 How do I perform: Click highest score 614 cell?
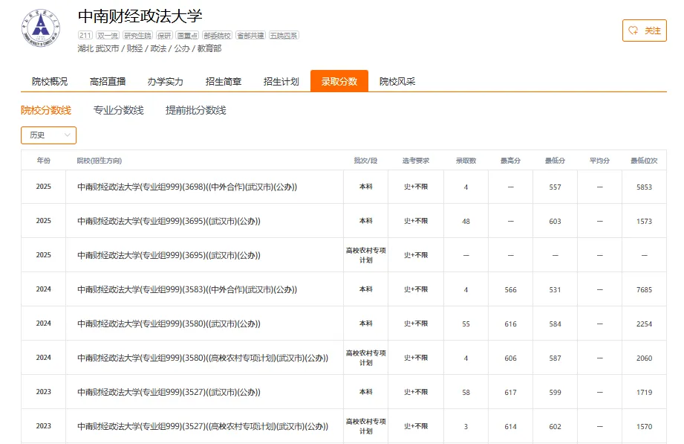coord(510,426)
